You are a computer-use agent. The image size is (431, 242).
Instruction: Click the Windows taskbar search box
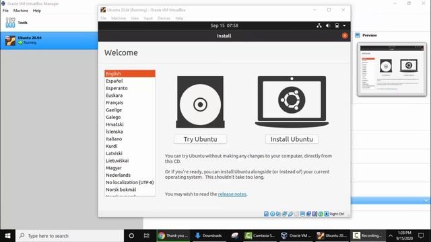pos(70,236)
